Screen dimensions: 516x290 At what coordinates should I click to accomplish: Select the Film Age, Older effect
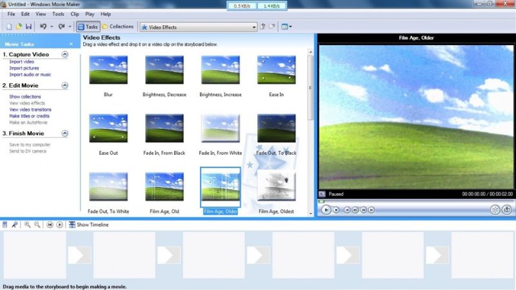tap(221, 187)
